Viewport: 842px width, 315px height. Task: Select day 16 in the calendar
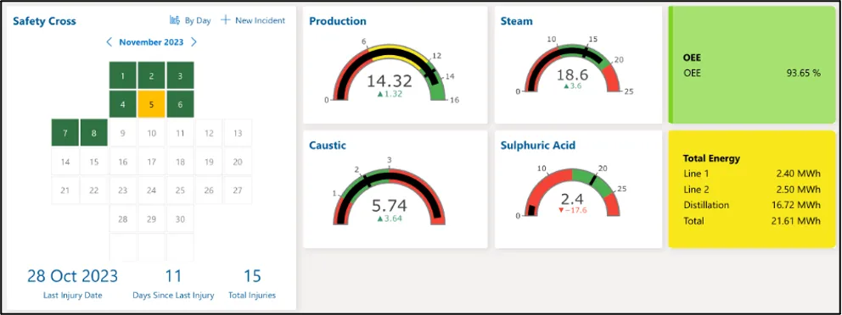pyautogui.click(x=123, y=162)
